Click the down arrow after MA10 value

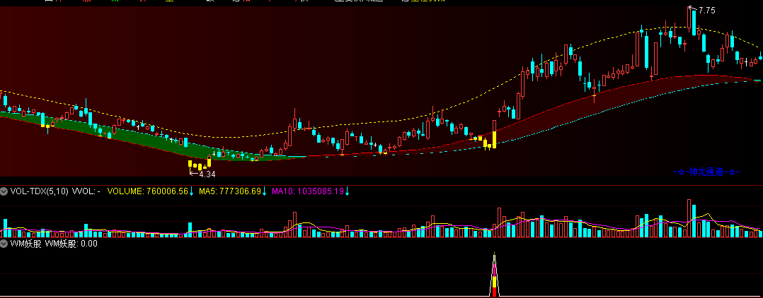[348, 191]
